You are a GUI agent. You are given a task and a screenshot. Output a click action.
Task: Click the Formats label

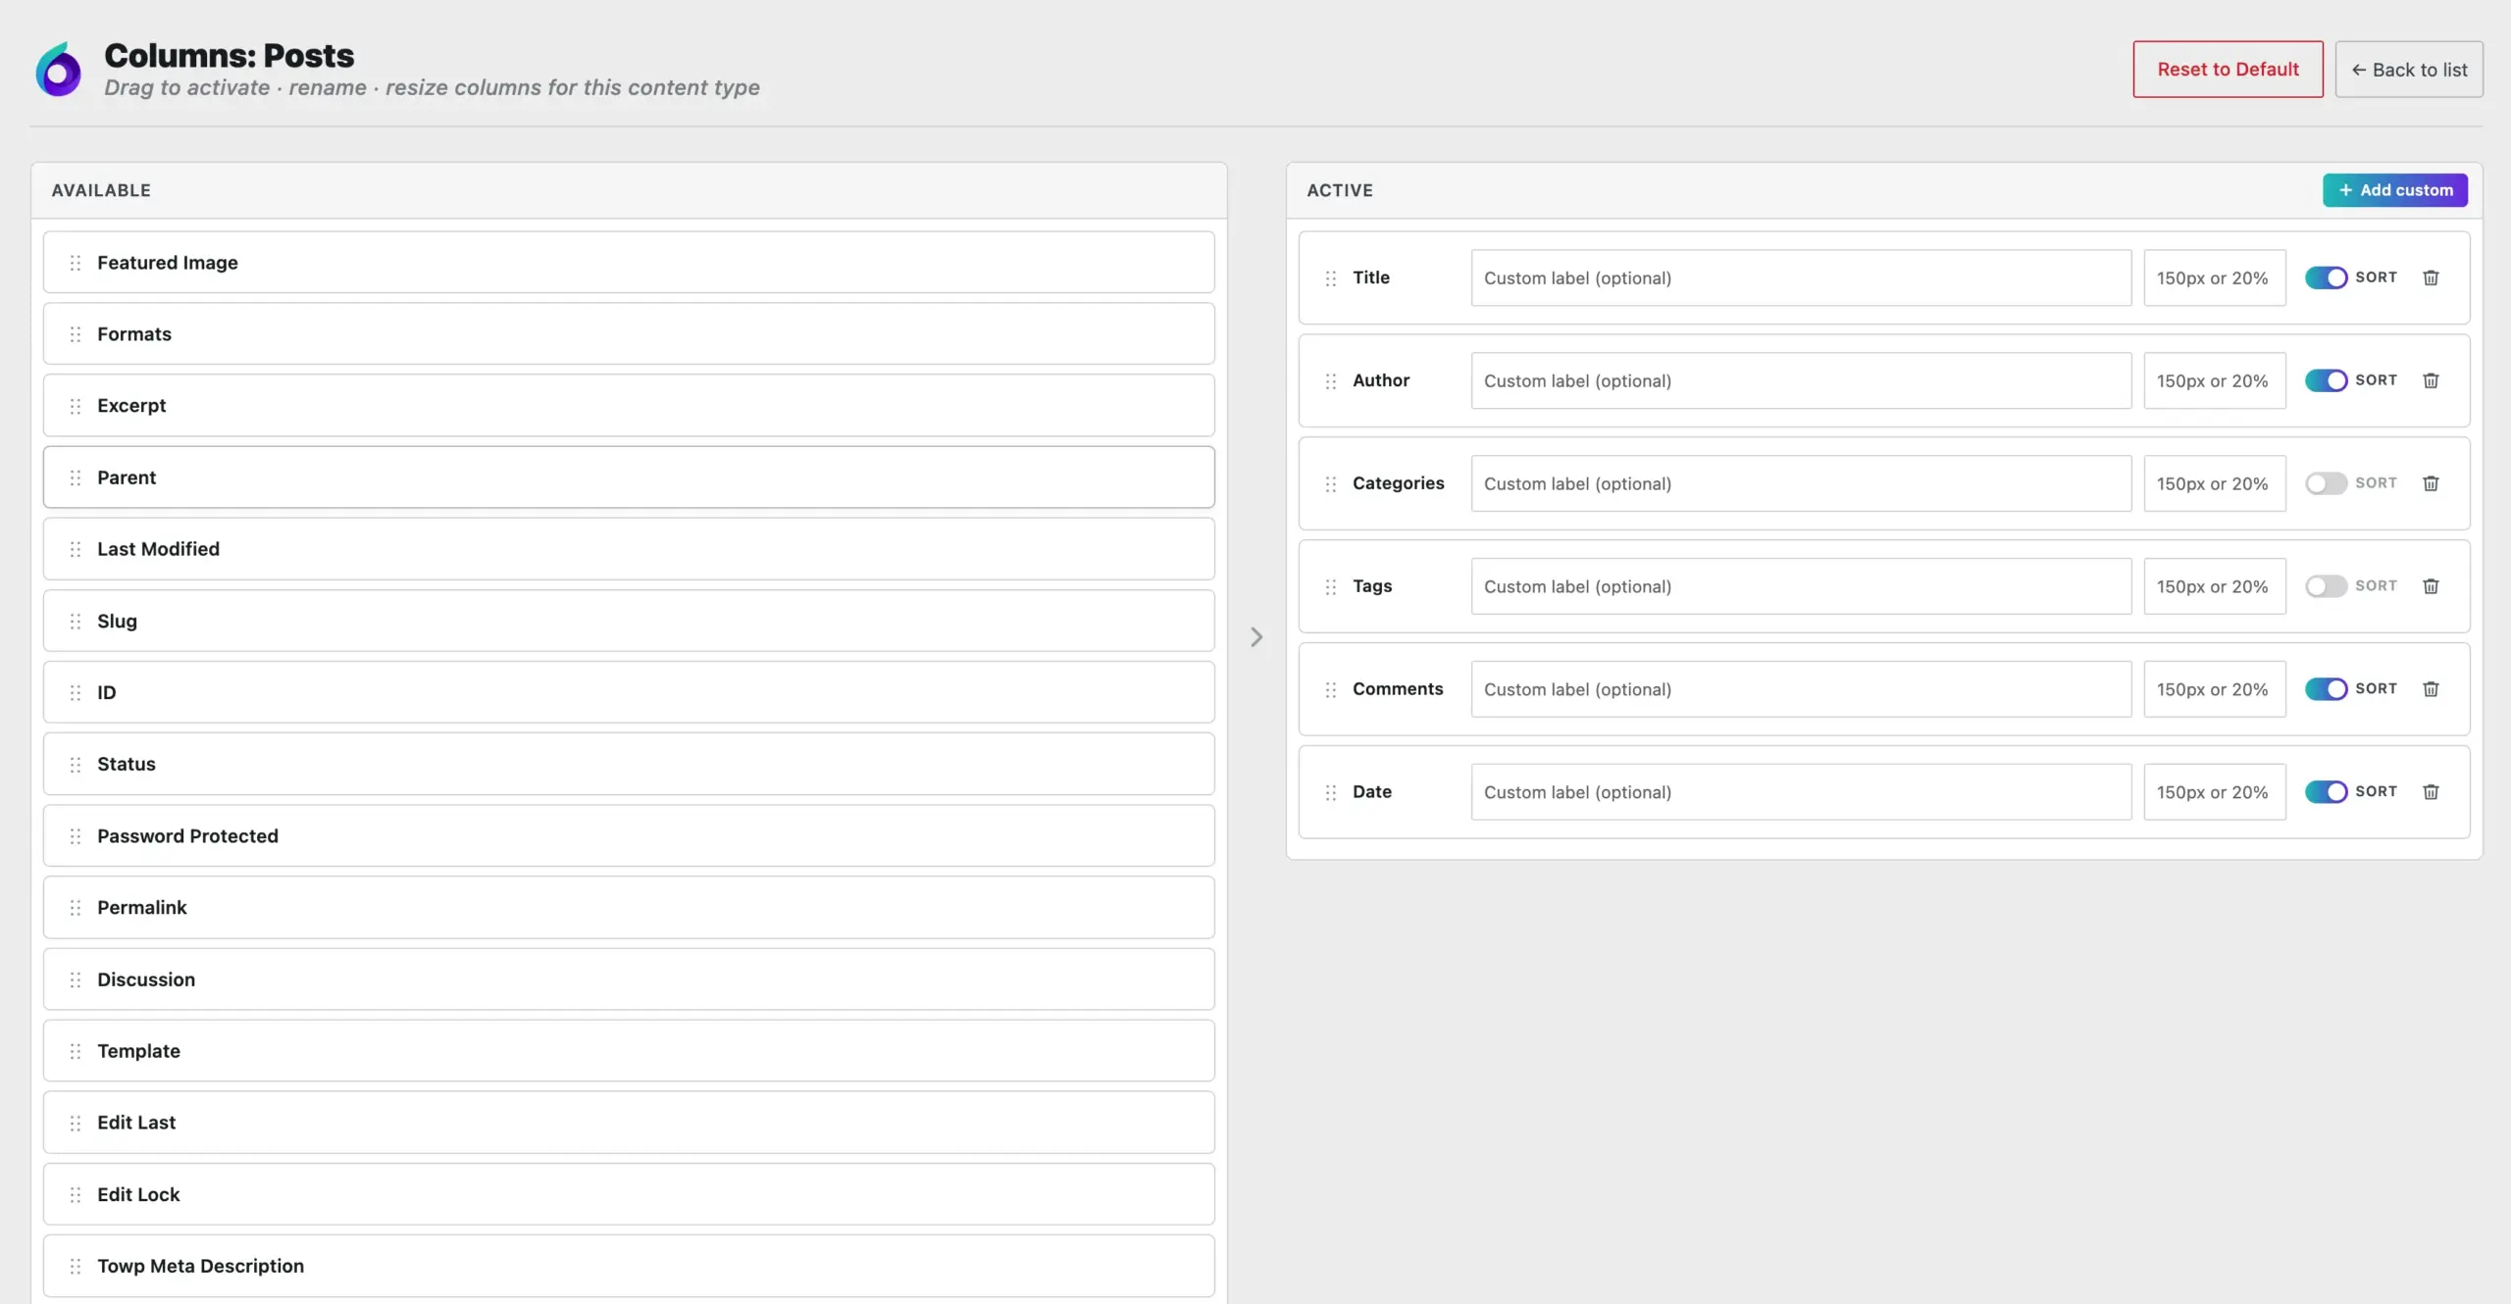coord(134,334)
